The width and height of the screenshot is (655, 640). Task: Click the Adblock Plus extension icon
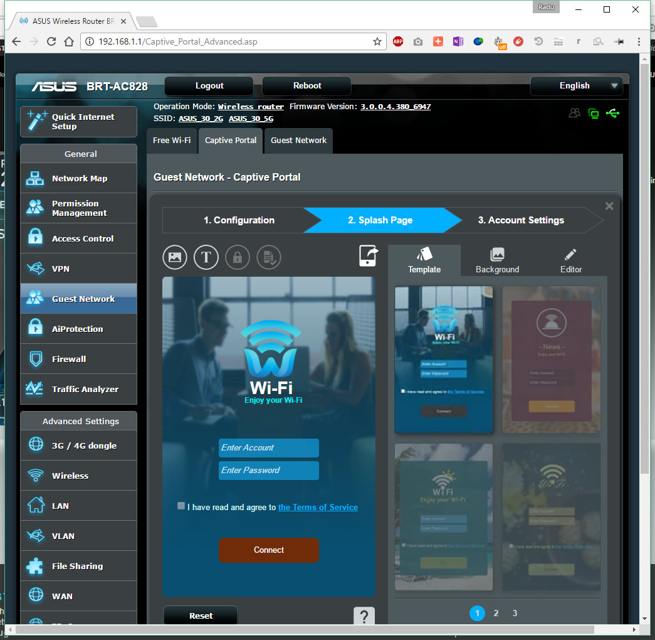[x=398, y=41]
